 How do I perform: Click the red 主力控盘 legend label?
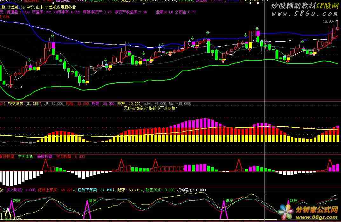pos(64,157)
